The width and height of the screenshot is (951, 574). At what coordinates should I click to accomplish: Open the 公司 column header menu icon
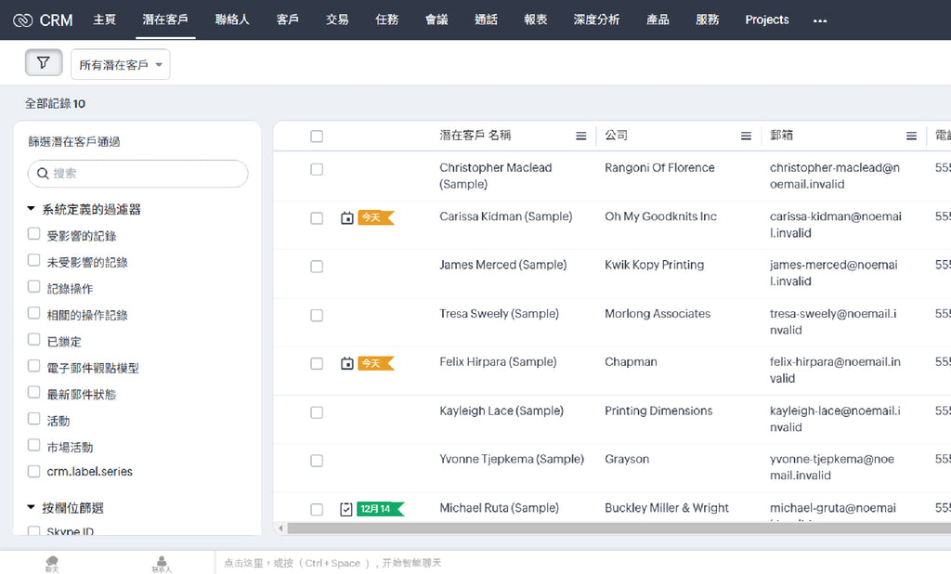coord(746,135)
